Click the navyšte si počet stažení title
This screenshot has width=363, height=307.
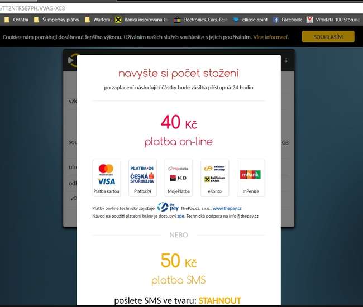pos(179,73)
